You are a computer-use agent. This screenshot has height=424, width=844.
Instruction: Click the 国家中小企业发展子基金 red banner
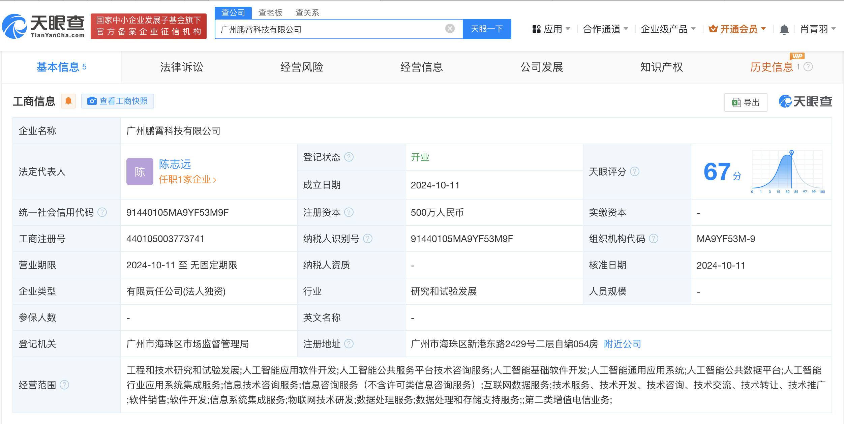pyautogui.click(x=149, y=26)
